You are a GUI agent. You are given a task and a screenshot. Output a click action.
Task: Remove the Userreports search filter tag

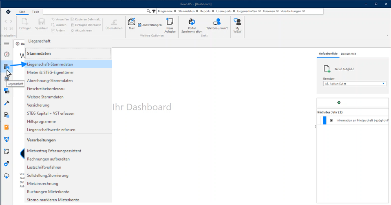point(234,11)
